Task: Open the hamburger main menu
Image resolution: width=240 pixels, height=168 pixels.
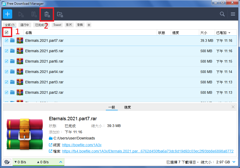Action: coord(233,14)
